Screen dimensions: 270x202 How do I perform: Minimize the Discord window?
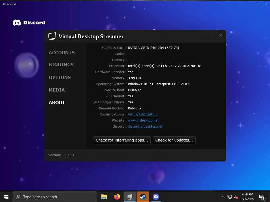coord(252,4)
